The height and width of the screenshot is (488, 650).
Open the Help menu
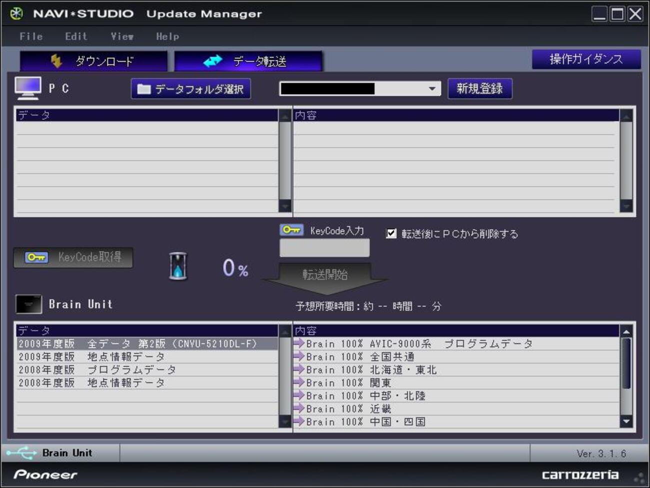point(167,37)
